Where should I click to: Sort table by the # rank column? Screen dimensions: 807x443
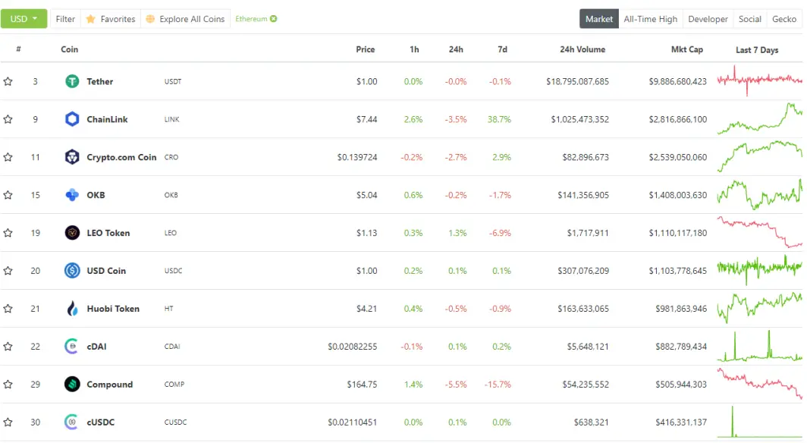coord(18,49)
